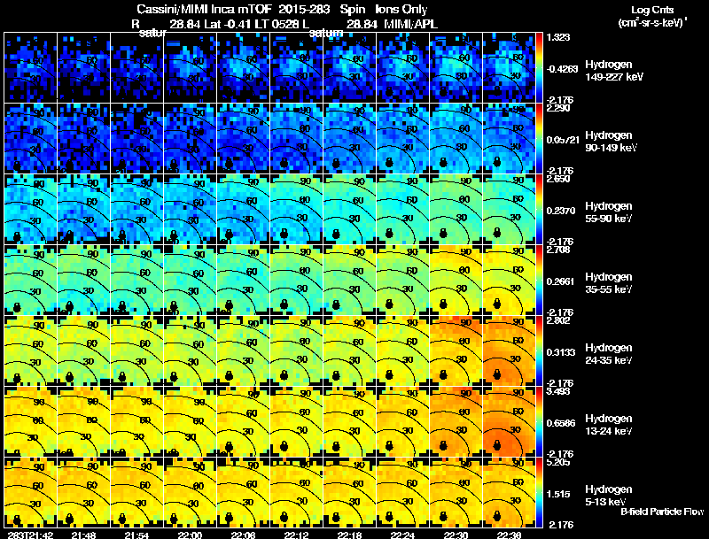This screenshot has height=539, width=709.
Task: Select the 55-90 keV panel at 22:06
Action: pyautogui.click(x=243, y=210)
